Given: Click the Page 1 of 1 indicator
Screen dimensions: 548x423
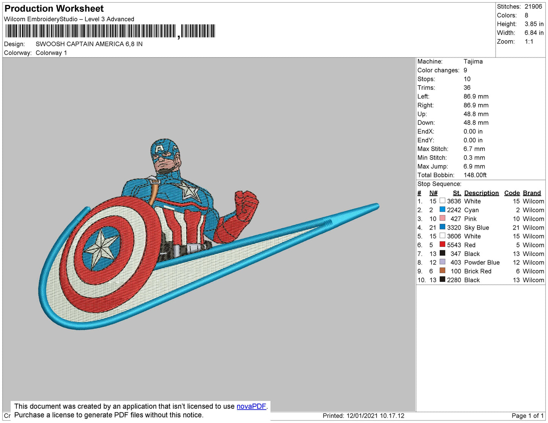Looking at the screenshot, I should (x=527, y=416).
